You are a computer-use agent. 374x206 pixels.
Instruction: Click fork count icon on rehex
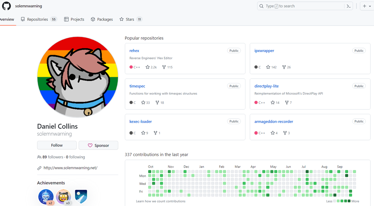coord(164,67)
